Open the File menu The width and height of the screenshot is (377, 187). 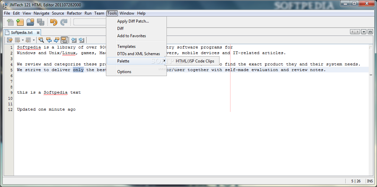coord(7,13)
